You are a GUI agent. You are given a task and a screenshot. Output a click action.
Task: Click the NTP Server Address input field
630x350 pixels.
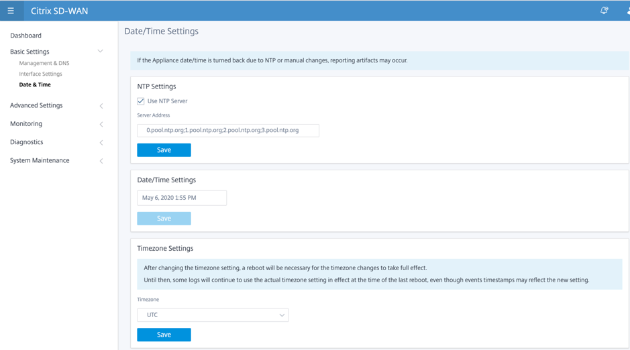pos(228,131)
